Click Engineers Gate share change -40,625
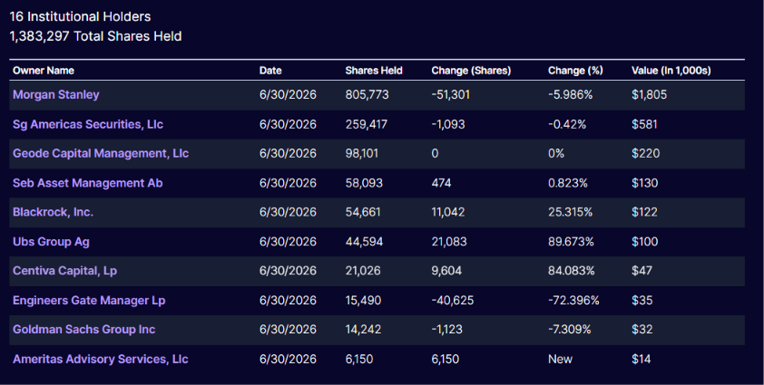 [452, 301]
